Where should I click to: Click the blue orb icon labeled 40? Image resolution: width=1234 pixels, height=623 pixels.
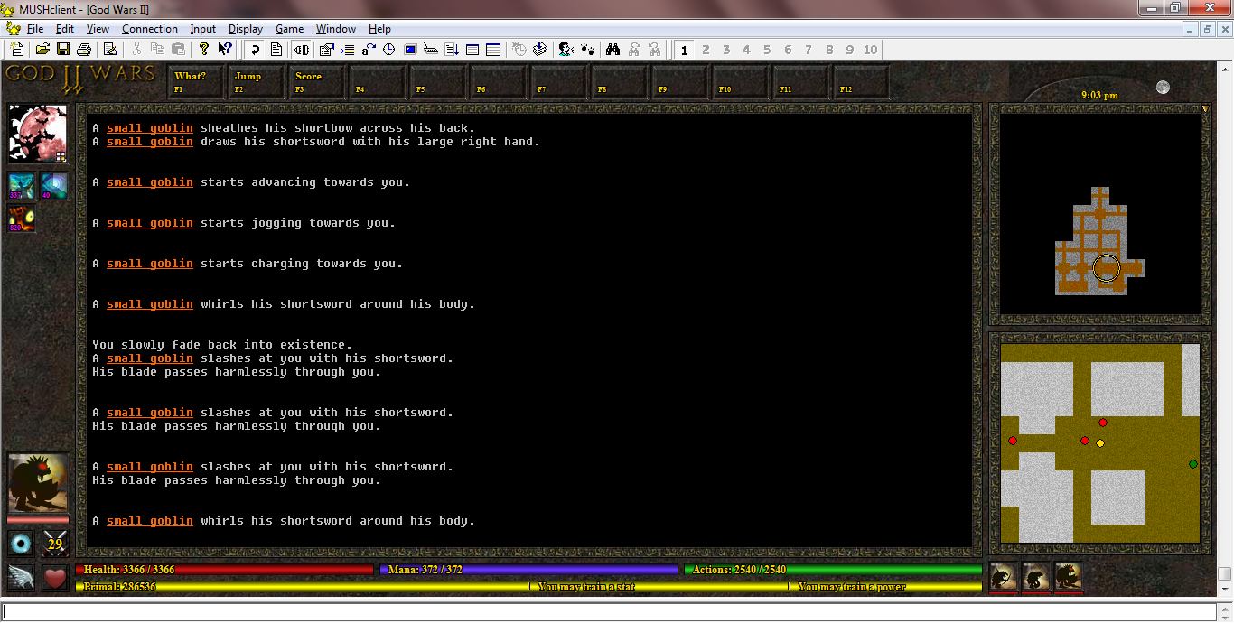[x=53, y=186]
